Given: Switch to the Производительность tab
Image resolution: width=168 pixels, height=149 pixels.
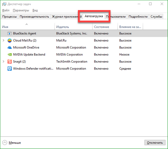Looking at the screenshot, I should click(x=34, y=17).
